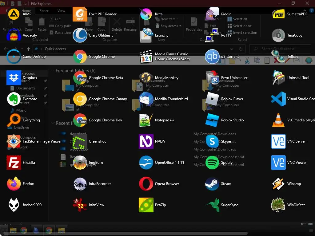
Task: Open Google Chrome Canary icon
Action: (x=80, y=99)
